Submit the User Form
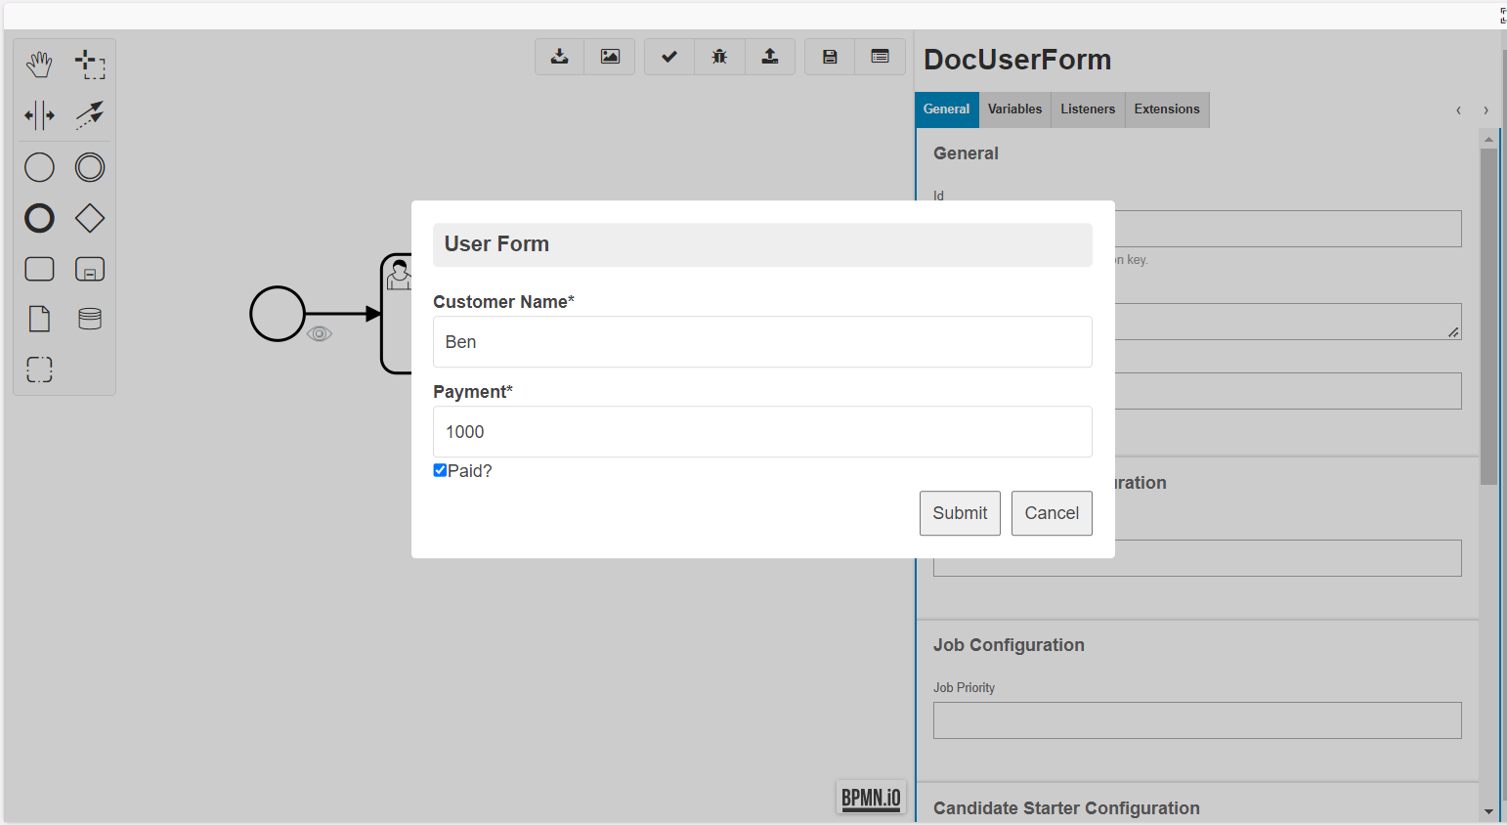This screenshot has width=1507, height=825. [x=960, y=513]
